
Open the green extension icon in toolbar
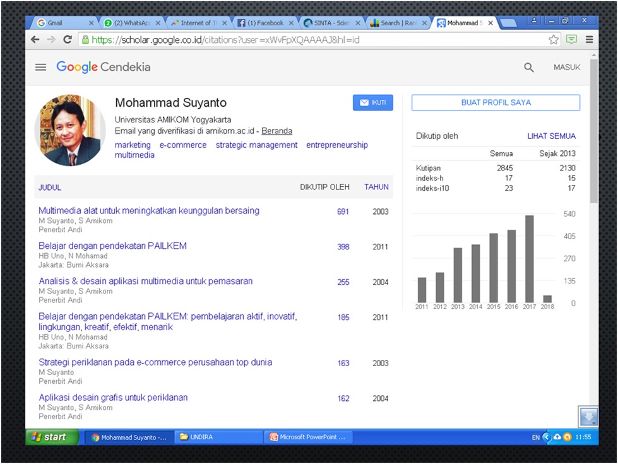(x=571, y=39)
